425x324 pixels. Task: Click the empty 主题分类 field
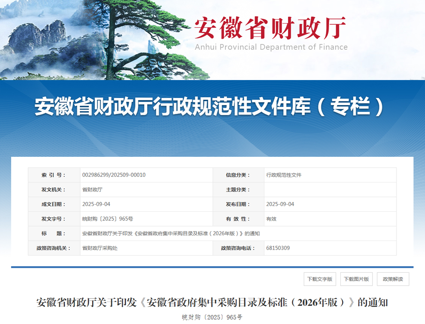point(330,190)
